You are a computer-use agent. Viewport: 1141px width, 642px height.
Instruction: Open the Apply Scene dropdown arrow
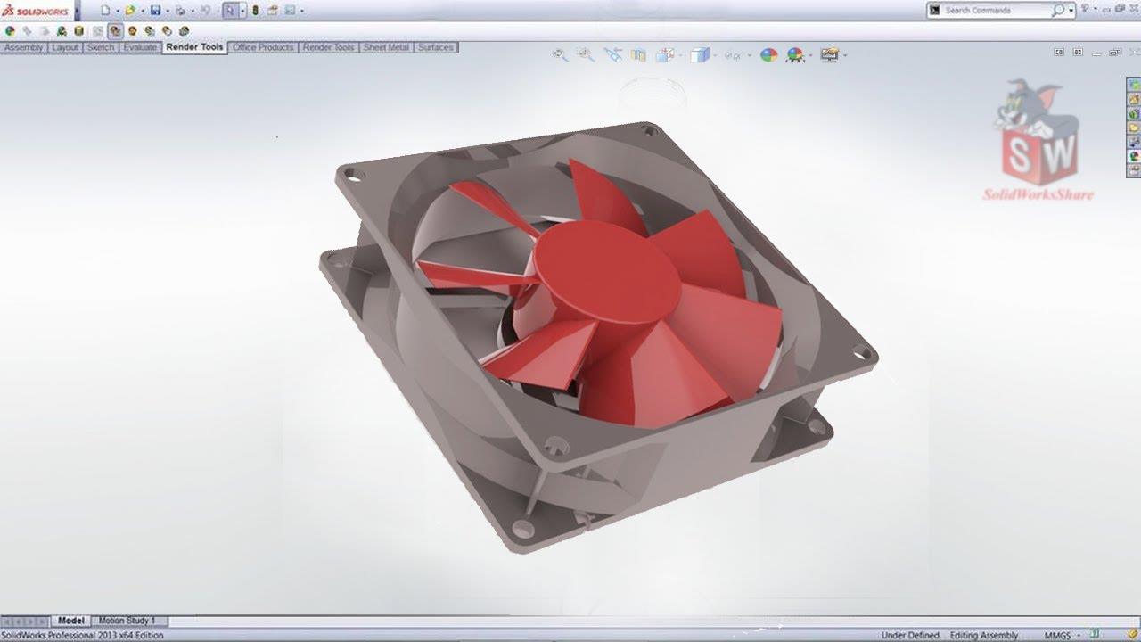[x=810, y=55]
